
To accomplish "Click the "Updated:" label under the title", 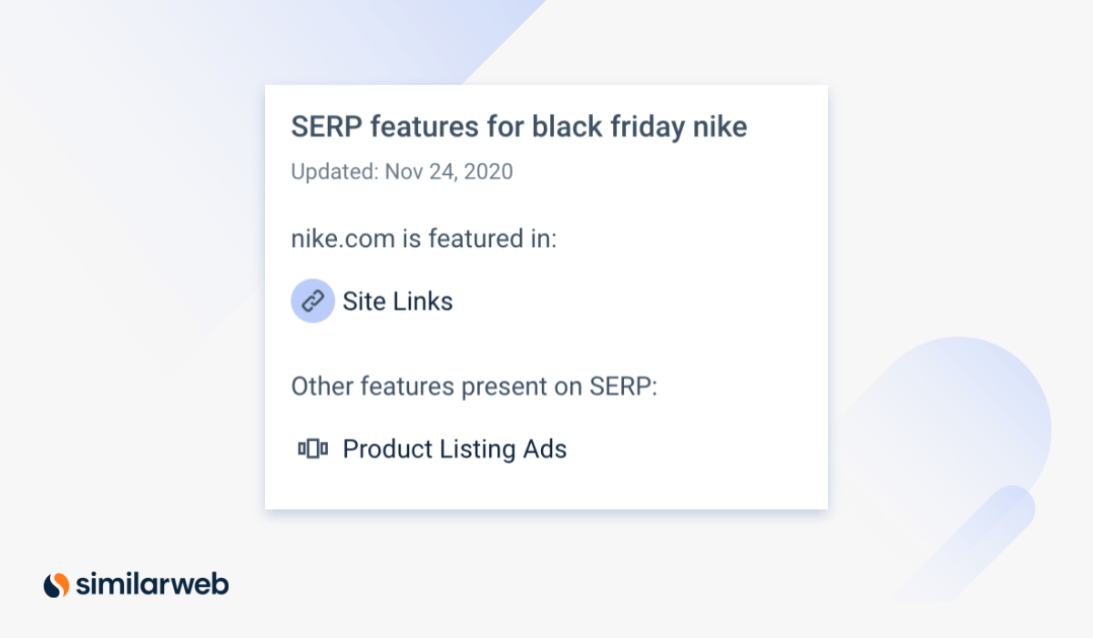I will [334, 171].
